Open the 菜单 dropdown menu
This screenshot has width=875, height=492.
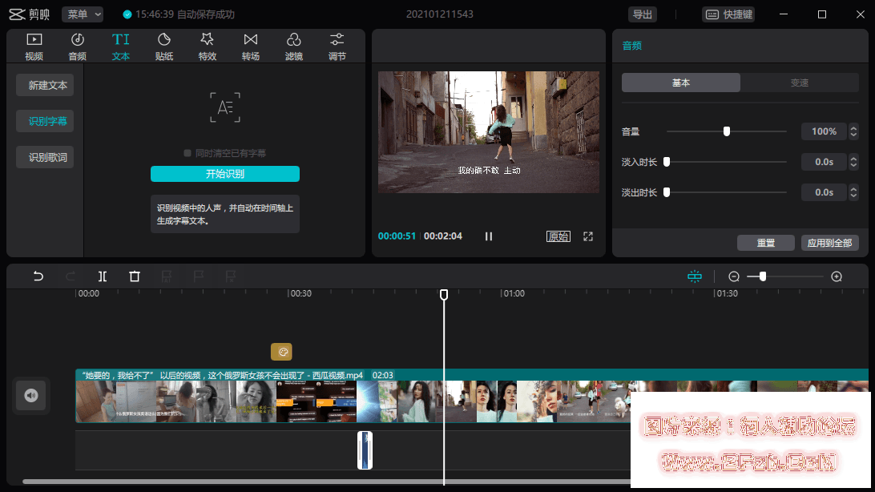click(83, 14)
